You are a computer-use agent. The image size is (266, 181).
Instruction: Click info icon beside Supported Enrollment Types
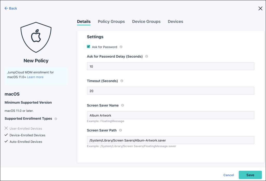56,119
